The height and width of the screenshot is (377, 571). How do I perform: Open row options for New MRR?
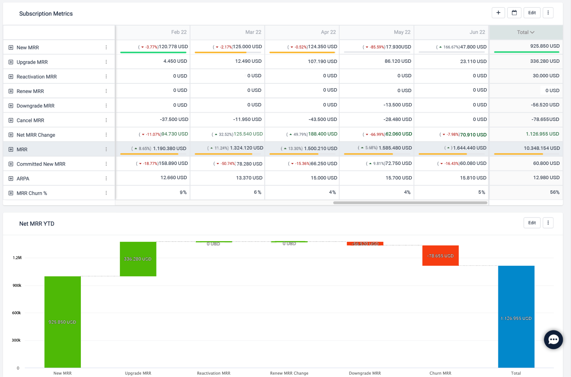(x=106, y=47)
